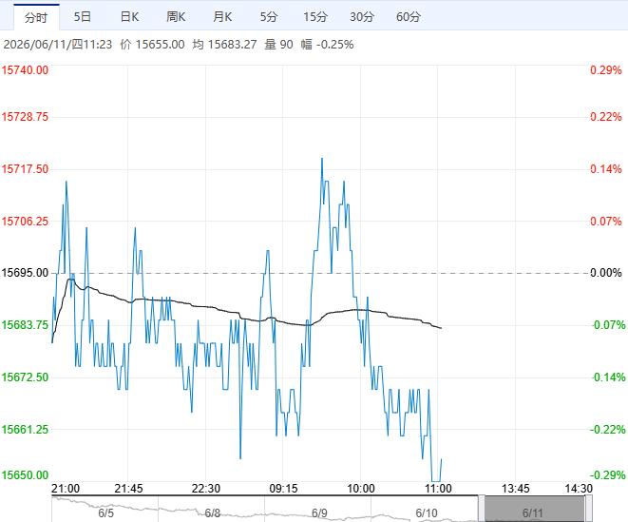The height and width of the screenshot is (522, 628).
Task: Click the 15695.00 baseline price label
Action: pyautogui.click(x=25, y=273)
